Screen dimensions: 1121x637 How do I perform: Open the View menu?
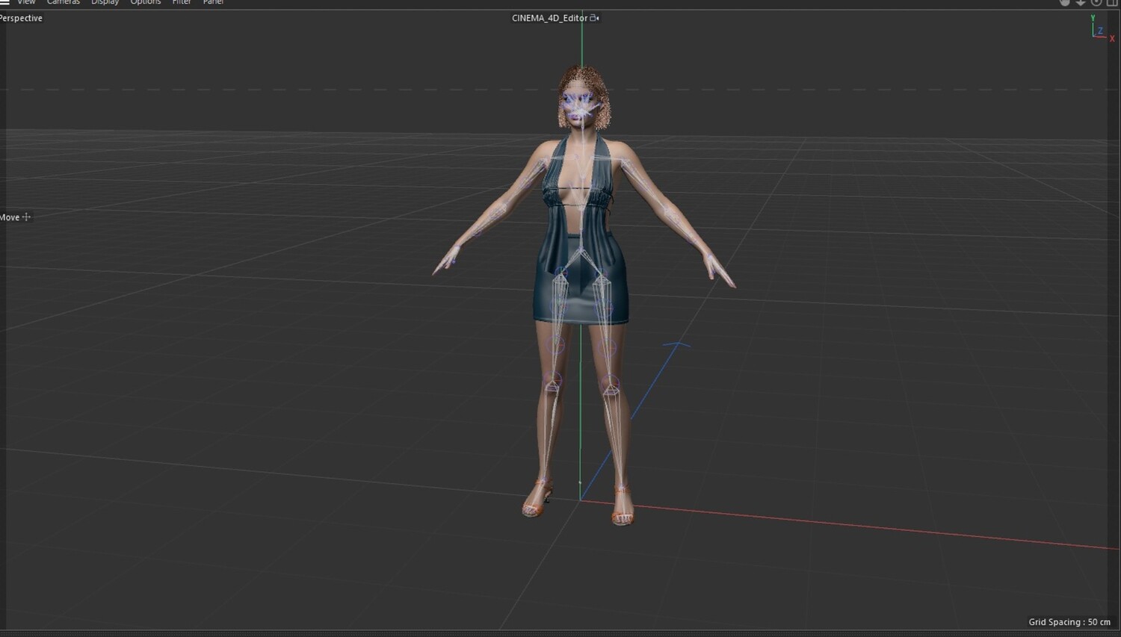(26, 2)
